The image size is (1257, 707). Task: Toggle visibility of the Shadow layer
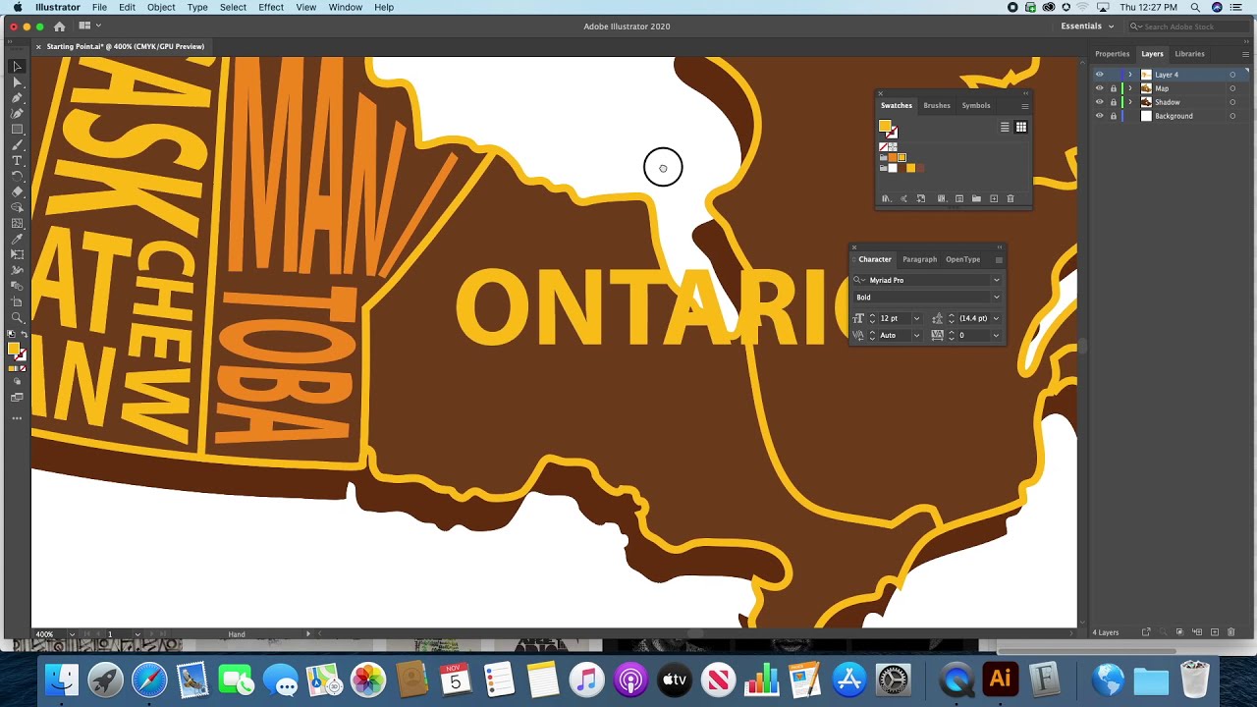coord(1099,102)
